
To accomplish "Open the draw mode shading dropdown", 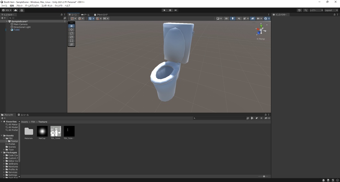I will 219,19.
